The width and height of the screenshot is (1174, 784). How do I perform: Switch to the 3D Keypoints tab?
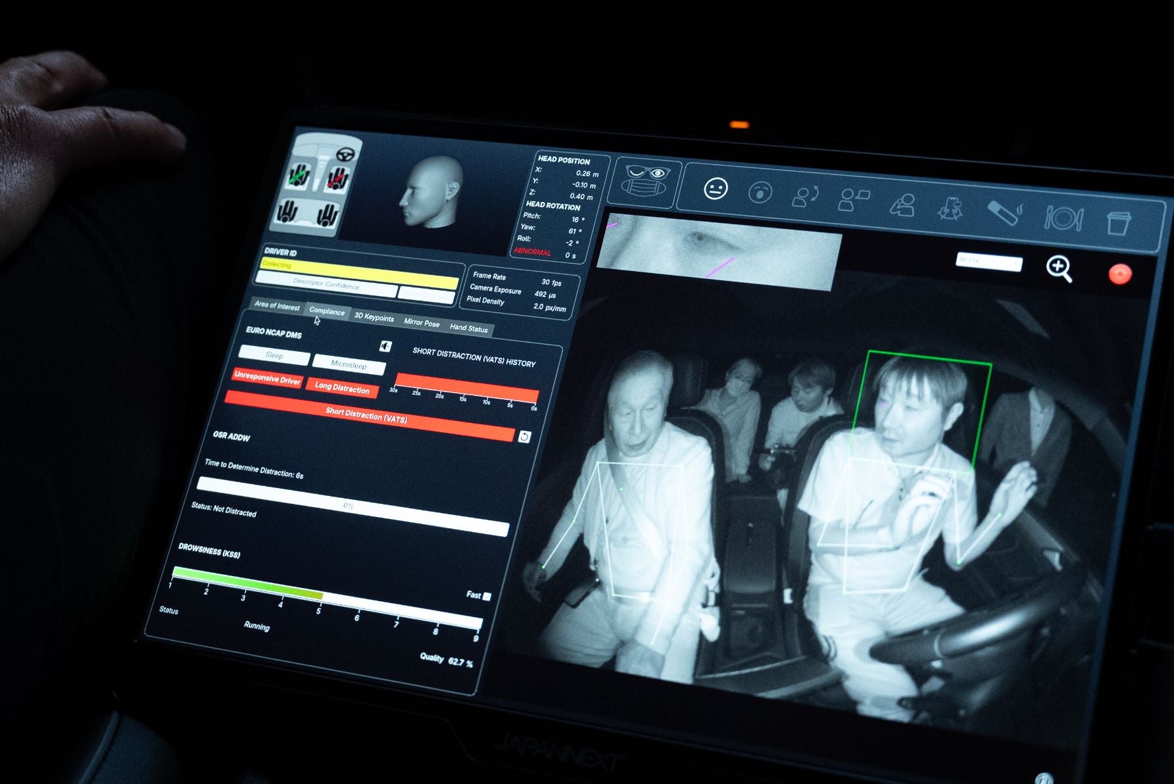[x=374, y=317]
